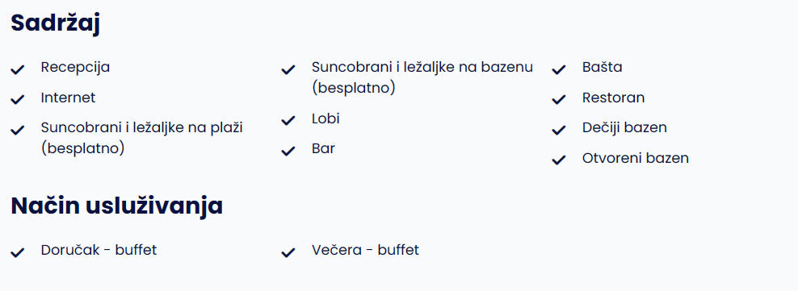798x291 pixels.
Task: Click checkmark beside Suncobrani i ležaljke na bazenu
Action: click(288, 69)
